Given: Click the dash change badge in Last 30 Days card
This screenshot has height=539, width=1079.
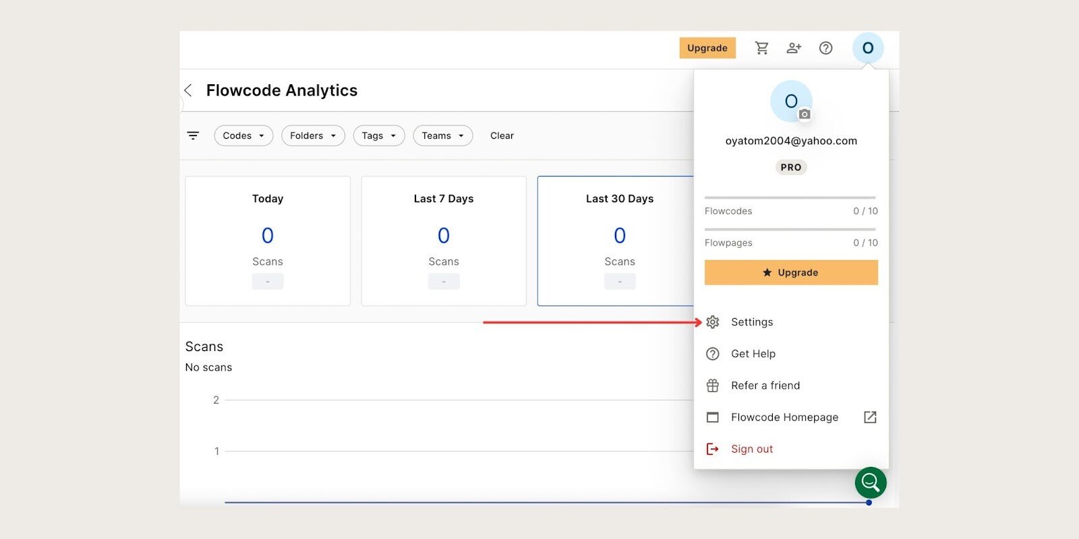Looking at the screenshot, I should click(x=620, y=282).
